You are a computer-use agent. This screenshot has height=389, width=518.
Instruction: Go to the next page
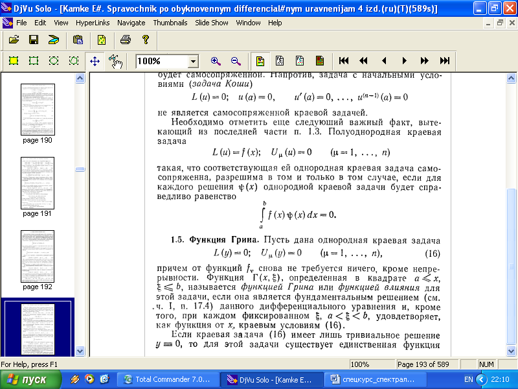404,61
